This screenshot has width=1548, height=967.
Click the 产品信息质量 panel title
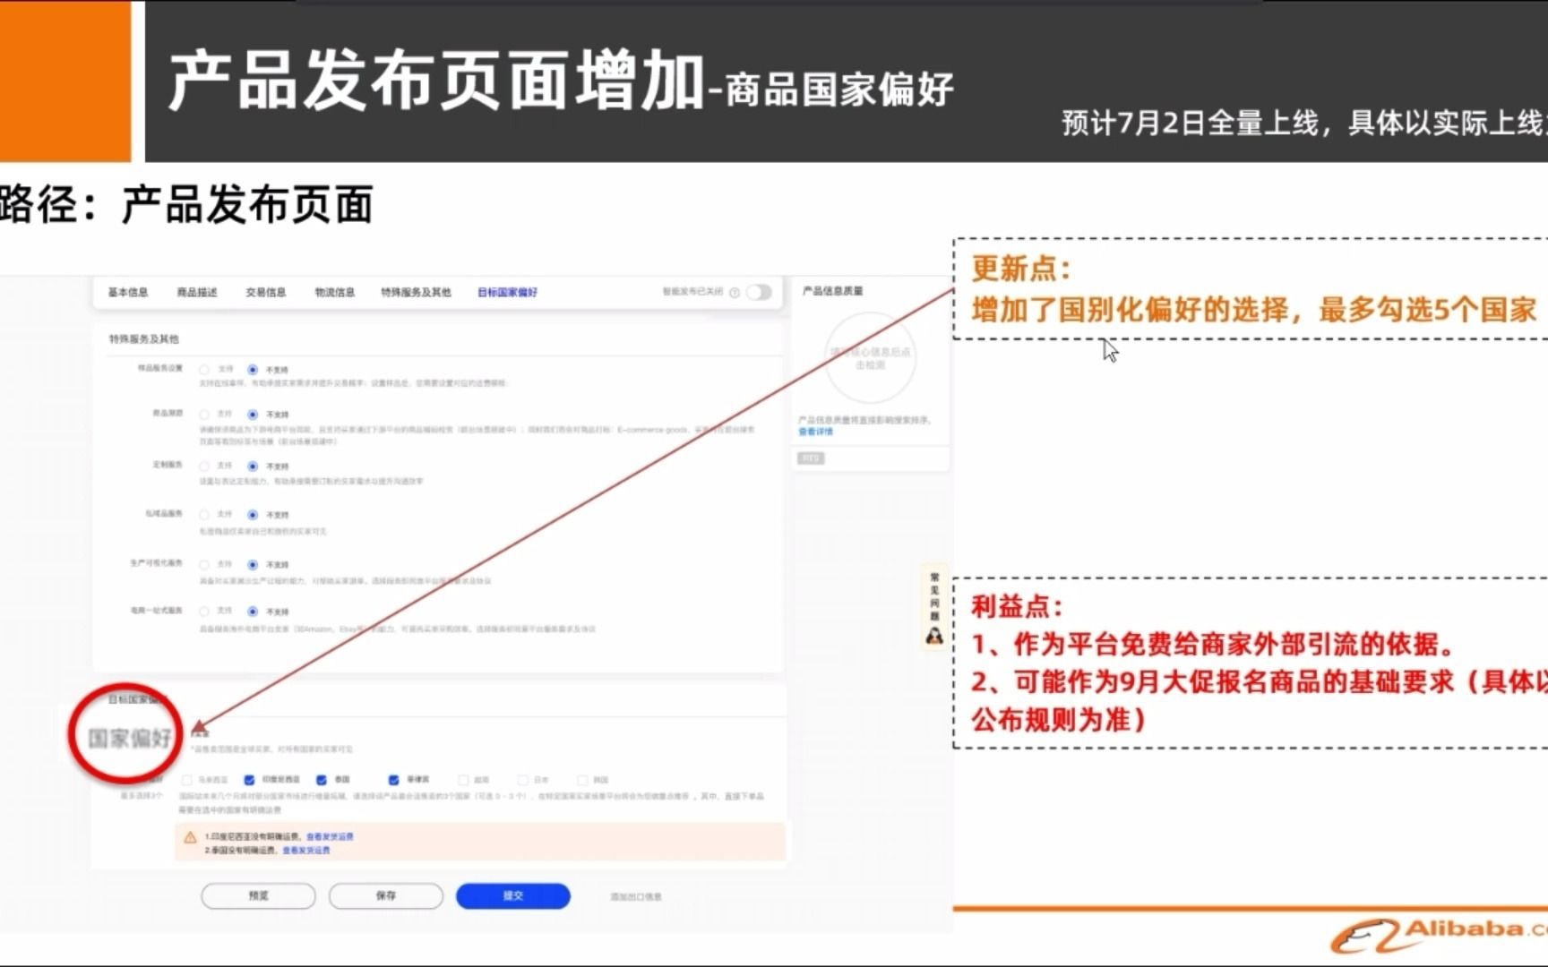tap(833, 291)
